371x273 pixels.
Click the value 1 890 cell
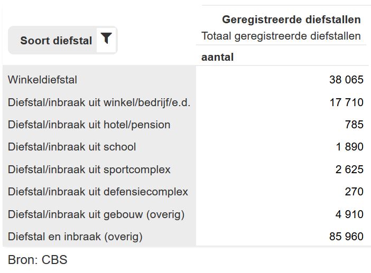350,147
